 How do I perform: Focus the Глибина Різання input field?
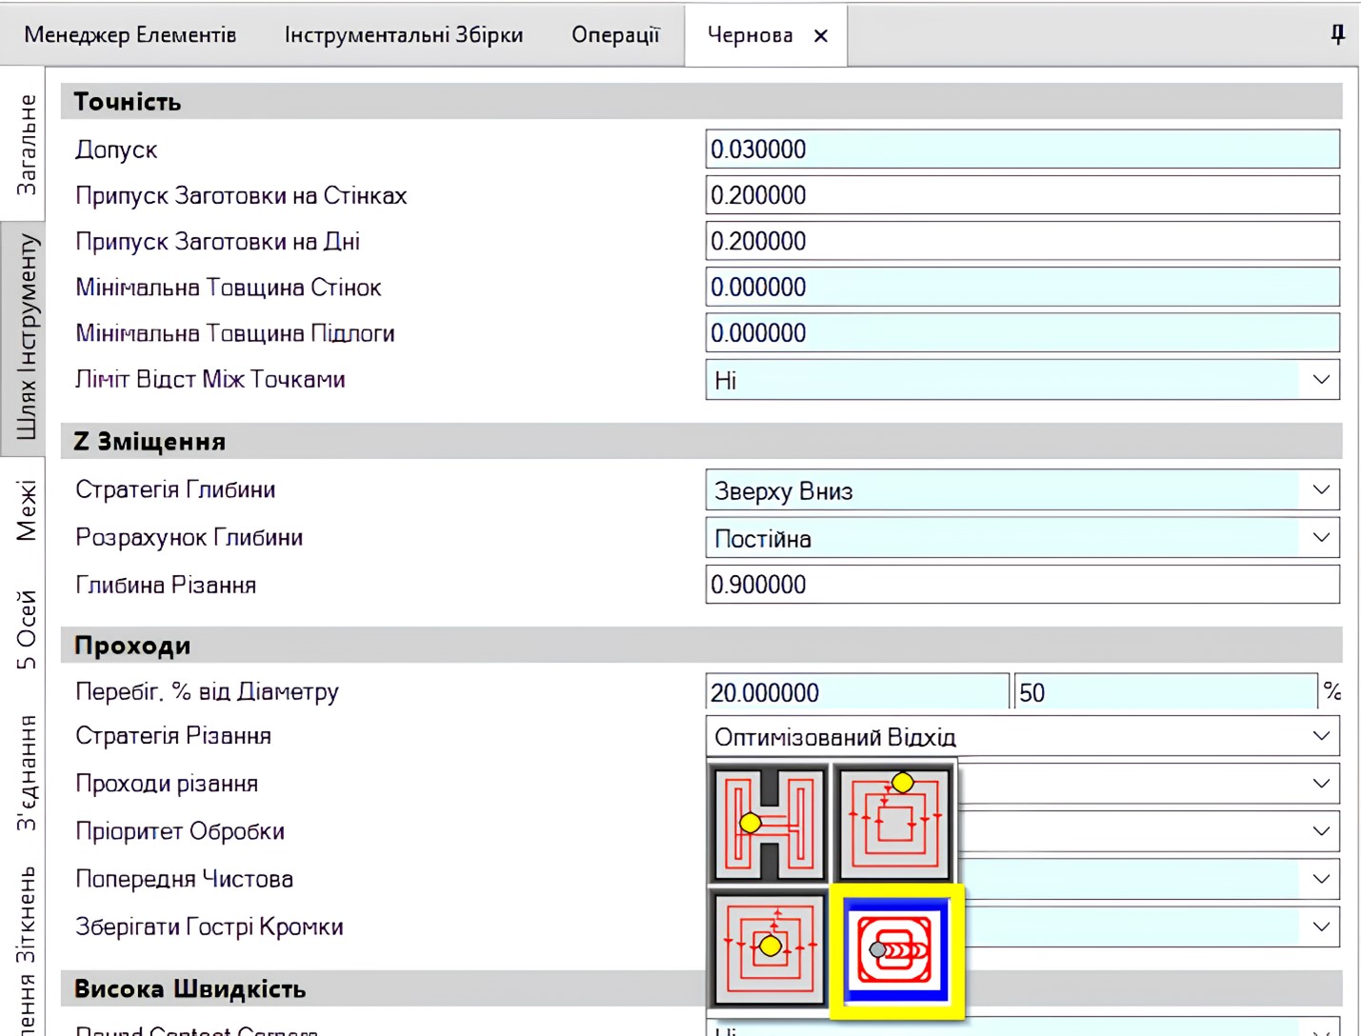[1022, 585]
